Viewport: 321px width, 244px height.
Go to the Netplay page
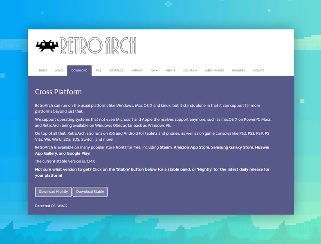tap(137, 71)
